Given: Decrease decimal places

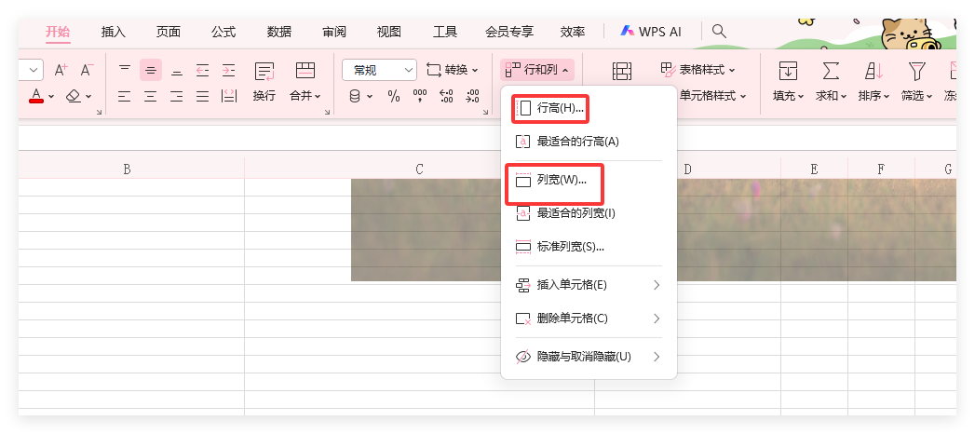Looking at the screenshot, I should [x=472, y=96].
